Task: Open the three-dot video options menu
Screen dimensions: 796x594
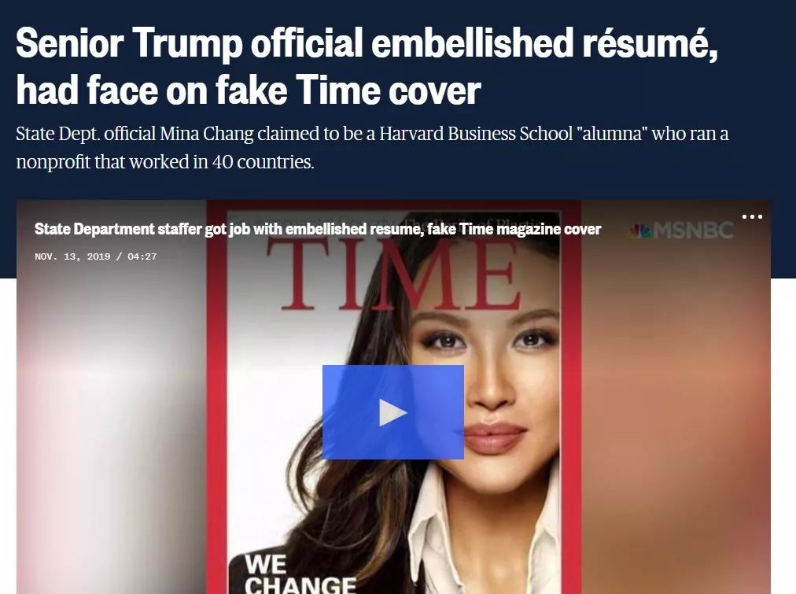Action: 752,217
